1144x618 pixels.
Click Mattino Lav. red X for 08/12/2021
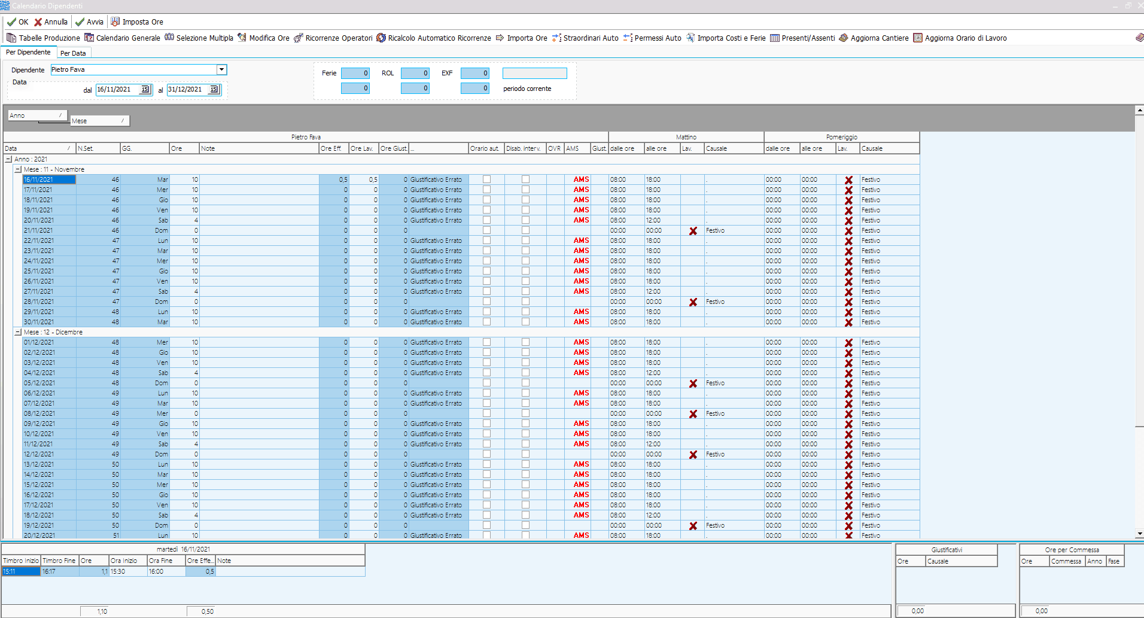tap(693, 414)
